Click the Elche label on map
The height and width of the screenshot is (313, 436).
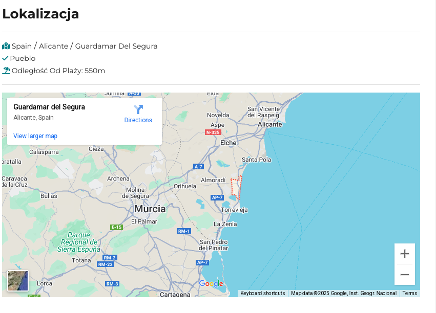coord(229,143)
